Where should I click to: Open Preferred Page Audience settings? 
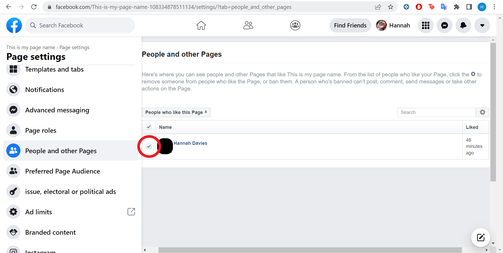pyautogui.click(x=70, y=171)
